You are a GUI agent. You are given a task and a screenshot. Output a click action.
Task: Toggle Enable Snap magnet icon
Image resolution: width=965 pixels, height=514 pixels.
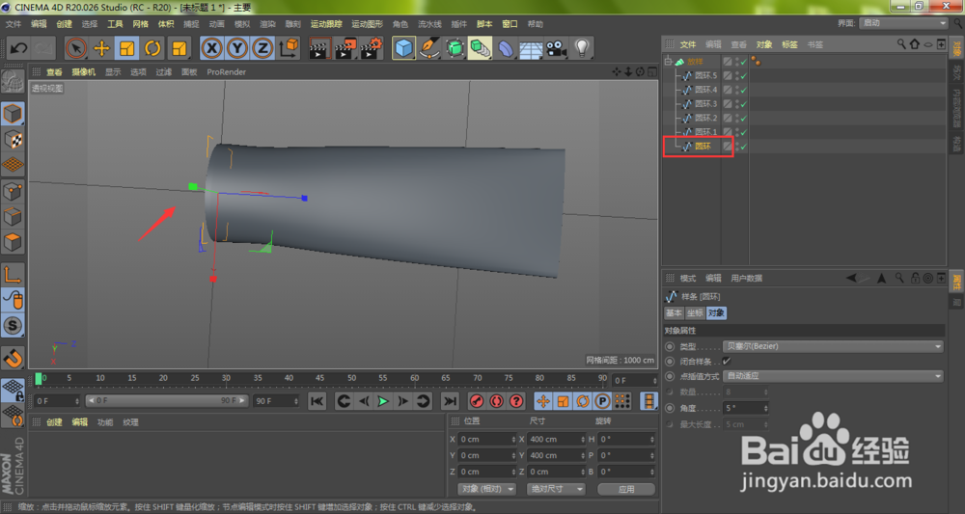[13, 358]
